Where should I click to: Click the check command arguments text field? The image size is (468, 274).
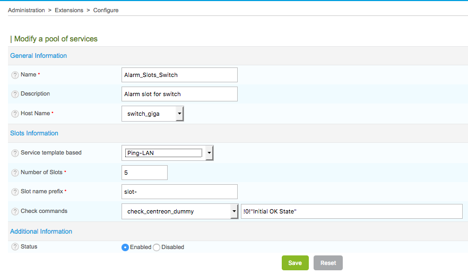pyautogui.click(x=351, y=211)
